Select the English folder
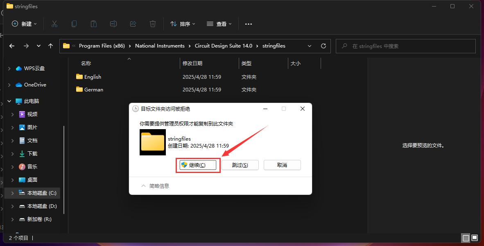Screen dimensions: 484x246 pyautogui.click(x=93, y=77)
